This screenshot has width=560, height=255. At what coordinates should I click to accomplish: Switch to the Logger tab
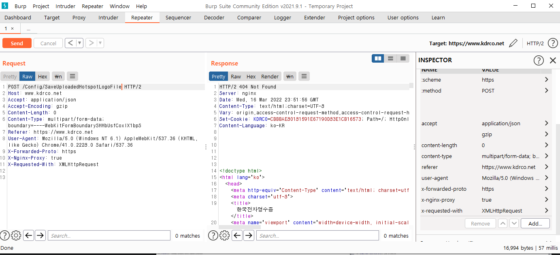point(283,17)
